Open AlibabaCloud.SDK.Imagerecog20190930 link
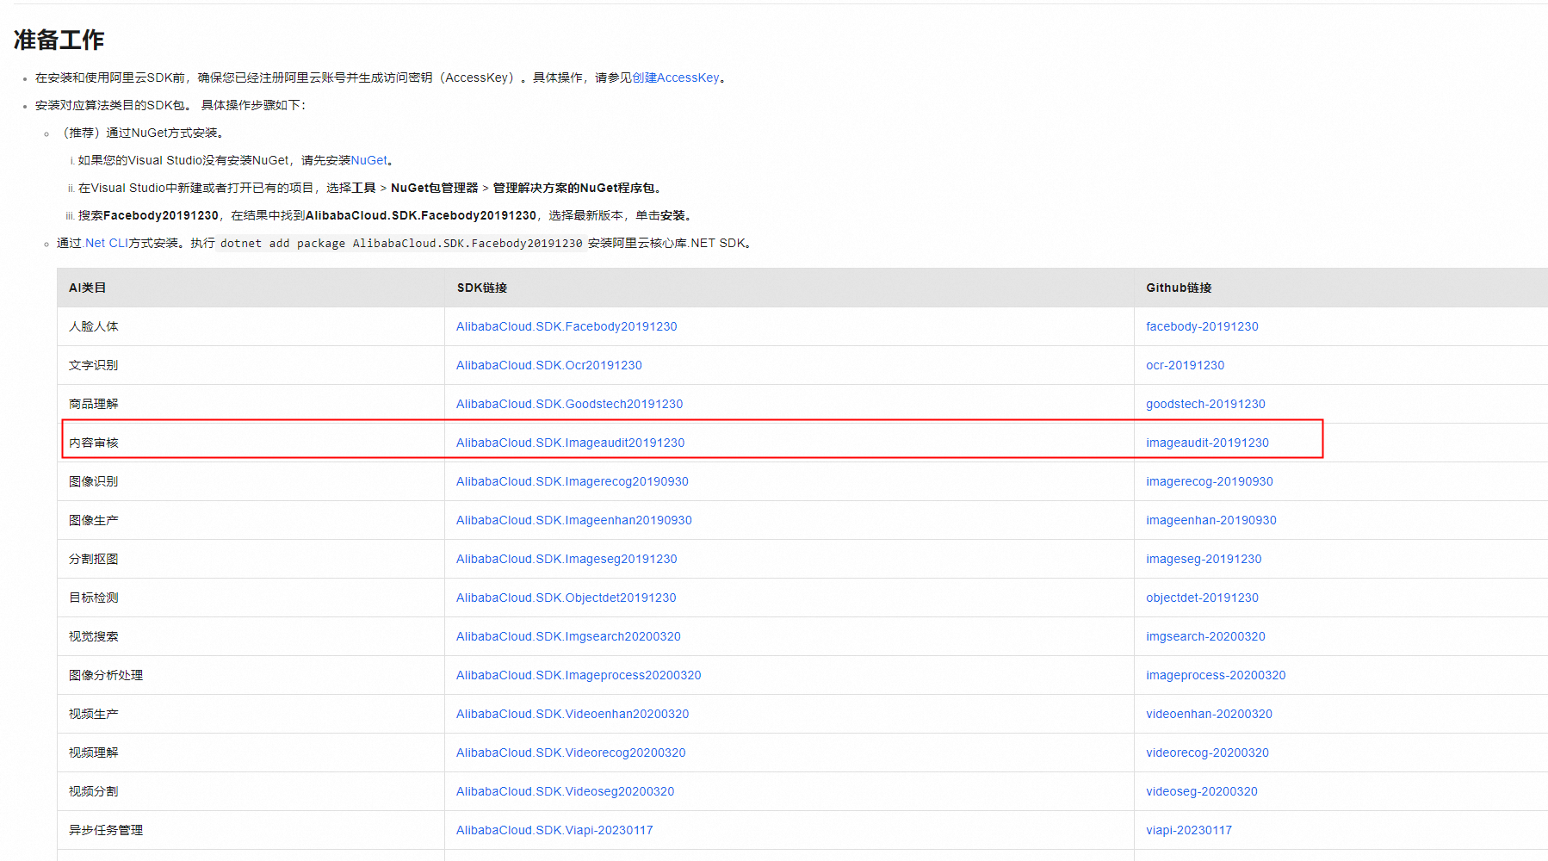Screen dimensions: 1548x861 (x=573, y=481)
